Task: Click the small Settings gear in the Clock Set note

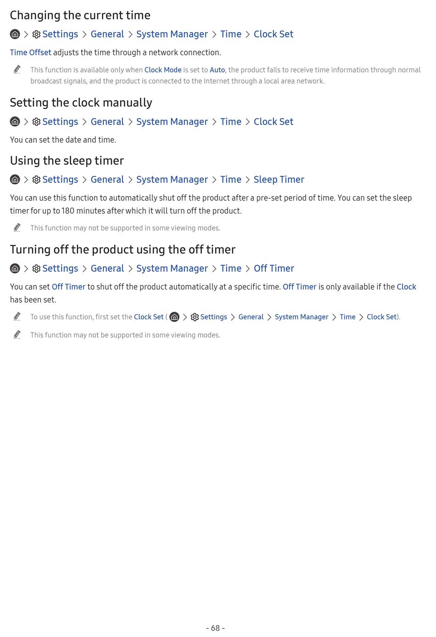Action: point(195,317)
